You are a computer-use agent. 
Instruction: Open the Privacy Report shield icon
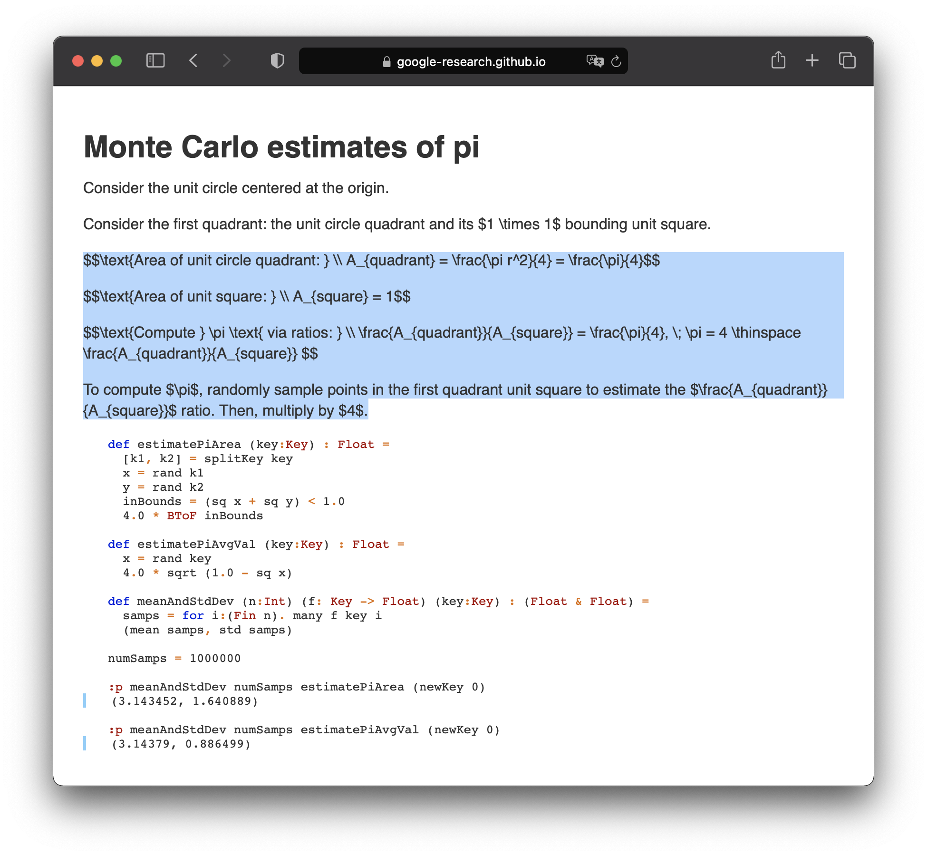click(277, 60)
